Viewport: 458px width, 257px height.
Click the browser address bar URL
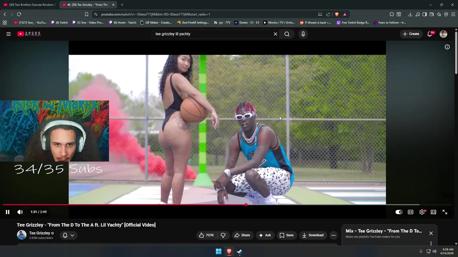[x=155, y=14]
